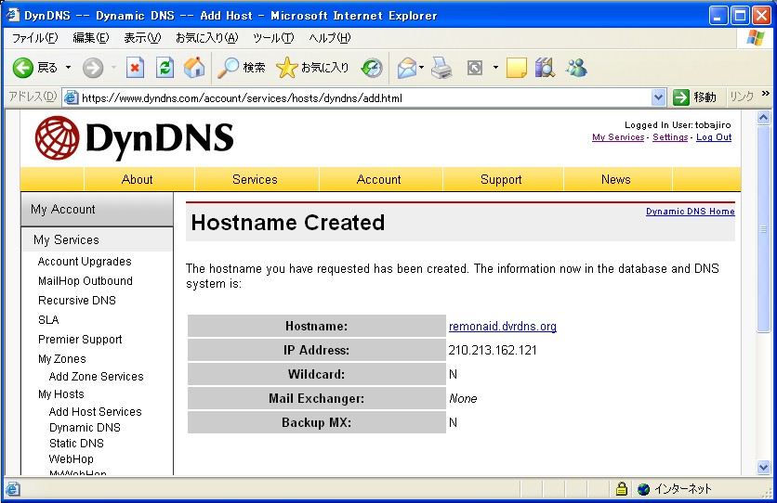This screenshot has height=503, width=777.
Task: Open WebHop in sidebar
Action: point(71,459)
